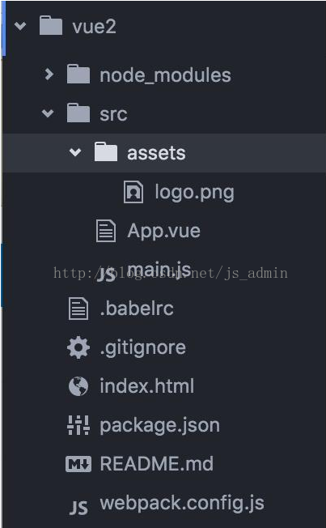Viewport: 326px width, 528px height.
Task: Collapse the vue2 project root chevron
Action: pos(20,26)
